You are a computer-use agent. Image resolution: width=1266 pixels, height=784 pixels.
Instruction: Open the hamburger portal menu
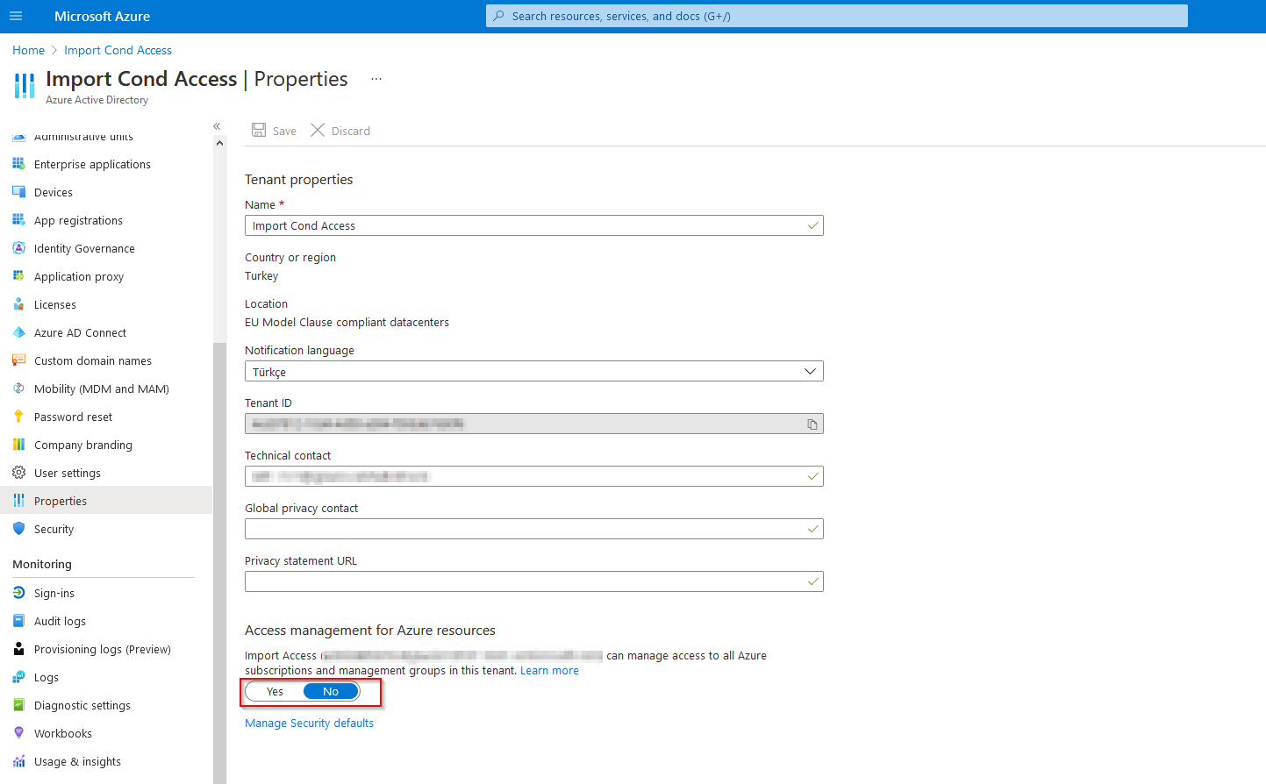coord(16,16)
